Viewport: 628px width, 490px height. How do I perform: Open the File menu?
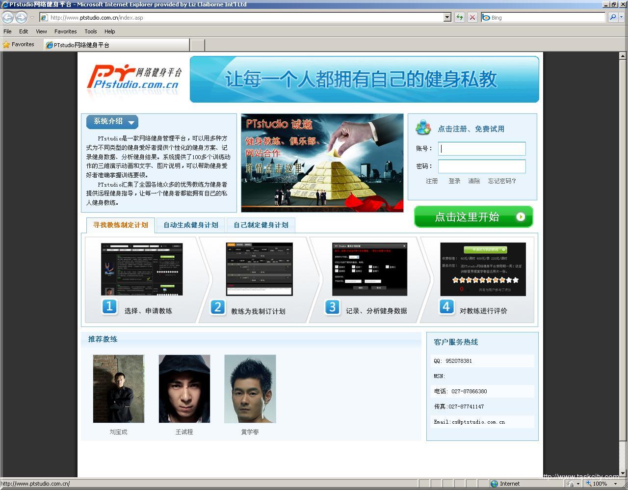tap(8, 31)
